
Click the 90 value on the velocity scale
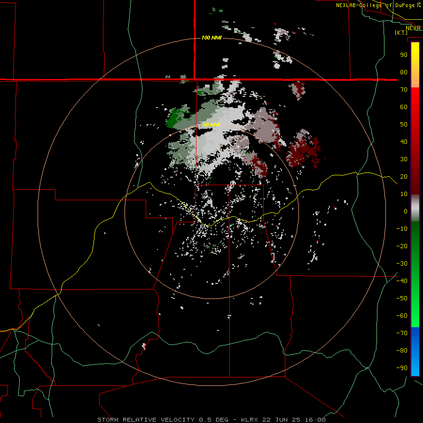coord(404,55)
